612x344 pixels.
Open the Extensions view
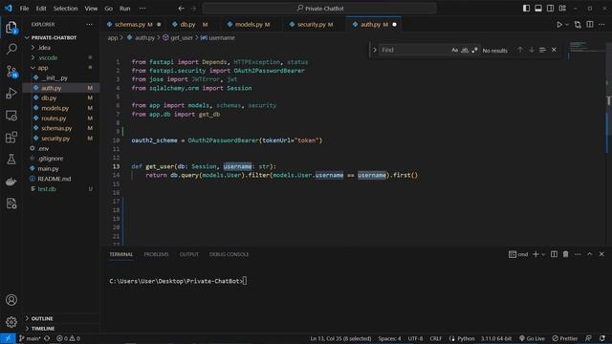(x=11, y=138)
